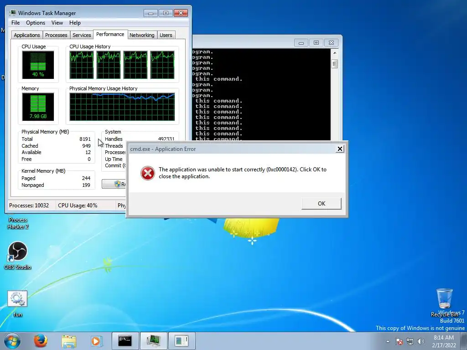The height and width of the screenshot is (350, 467).
Task: Click the Handles value 492331
Action: tap(166, 139)
